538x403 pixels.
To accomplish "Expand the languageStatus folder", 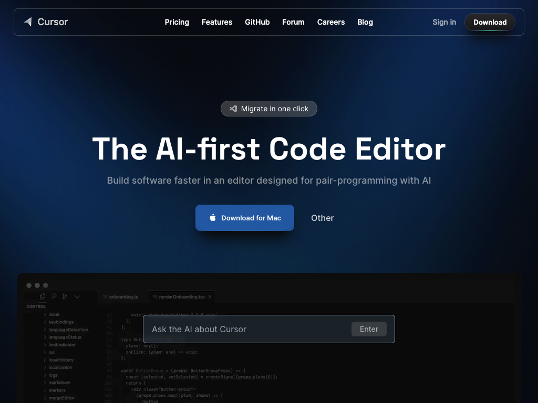I will 62,337.
